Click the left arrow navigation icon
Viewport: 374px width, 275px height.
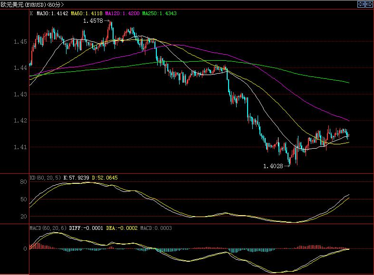(361, 4)
